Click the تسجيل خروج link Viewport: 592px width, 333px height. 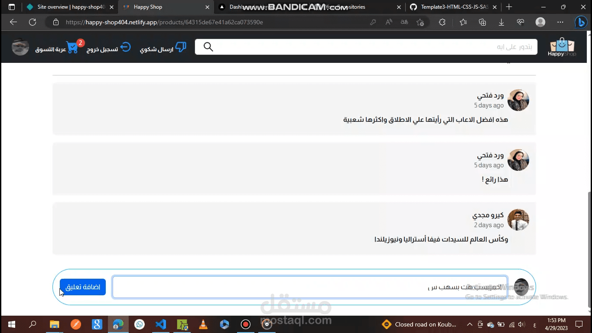102,49
